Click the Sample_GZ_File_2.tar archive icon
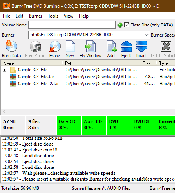175x193 pixels. click(x=13, y=84)
